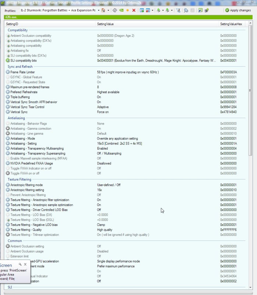Click the Common group header

(x=15, y=241)
